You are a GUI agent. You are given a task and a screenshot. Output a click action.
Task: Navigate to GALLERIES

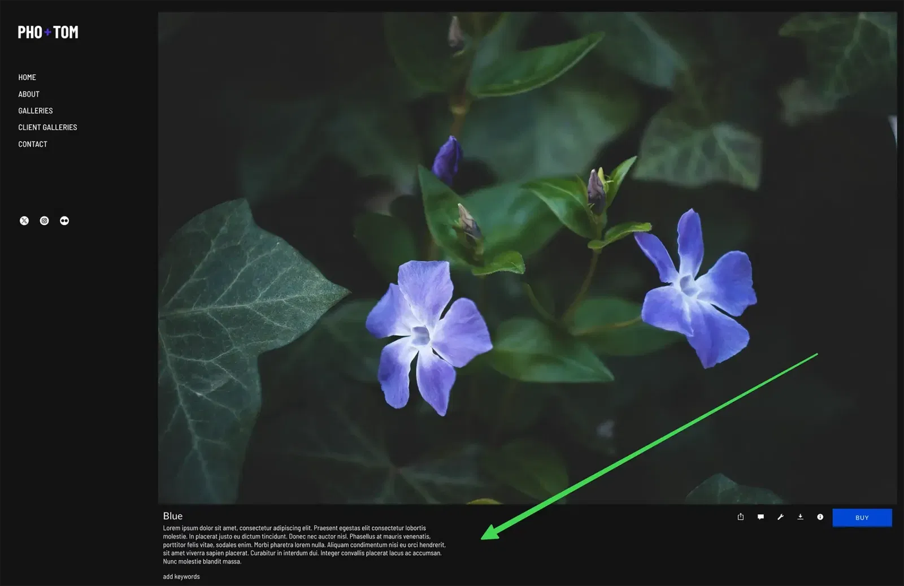coord(36,111)
